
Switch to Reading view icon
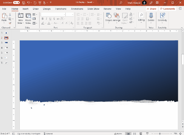click(x=141, y=134)
